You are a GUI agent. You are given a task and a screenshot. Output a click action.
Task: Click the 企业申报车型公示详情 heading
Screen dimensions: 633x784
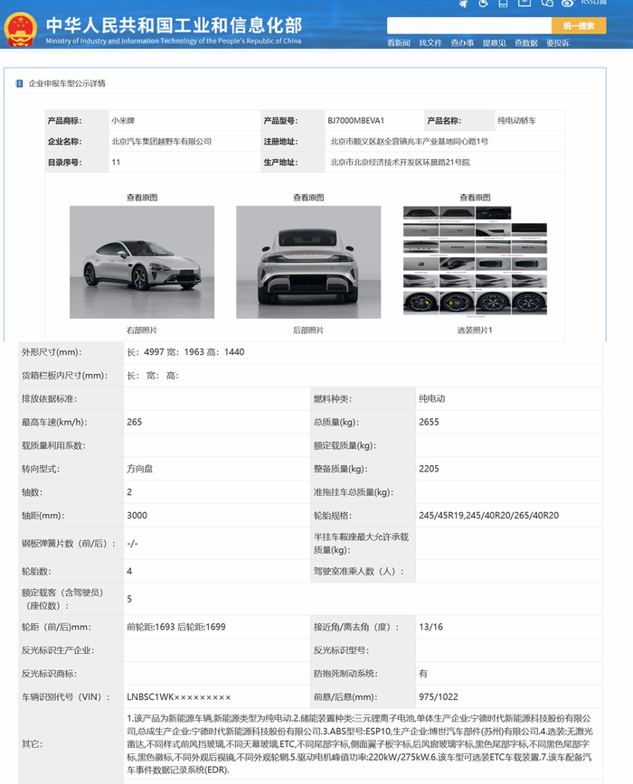[67, 83]
